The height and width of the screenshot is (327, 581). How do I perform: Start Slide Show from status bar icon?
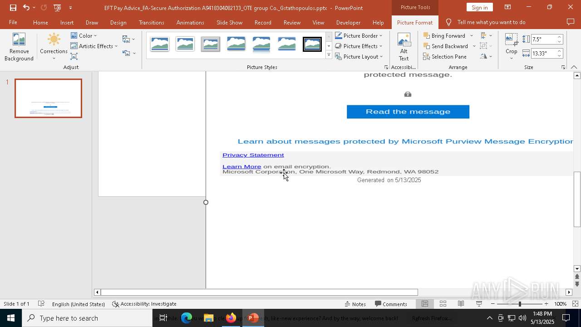pyautogui.click(x=479, y=304)
